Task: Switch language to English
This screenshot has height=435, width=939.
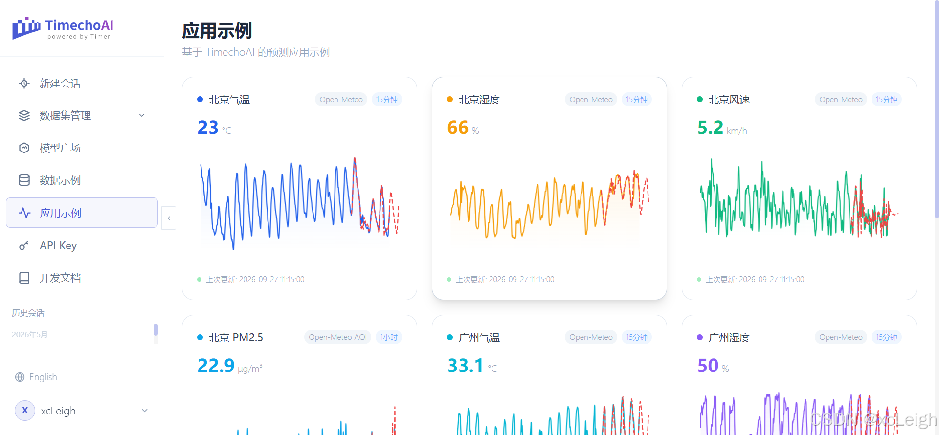Action: click(x=43, y=377)
